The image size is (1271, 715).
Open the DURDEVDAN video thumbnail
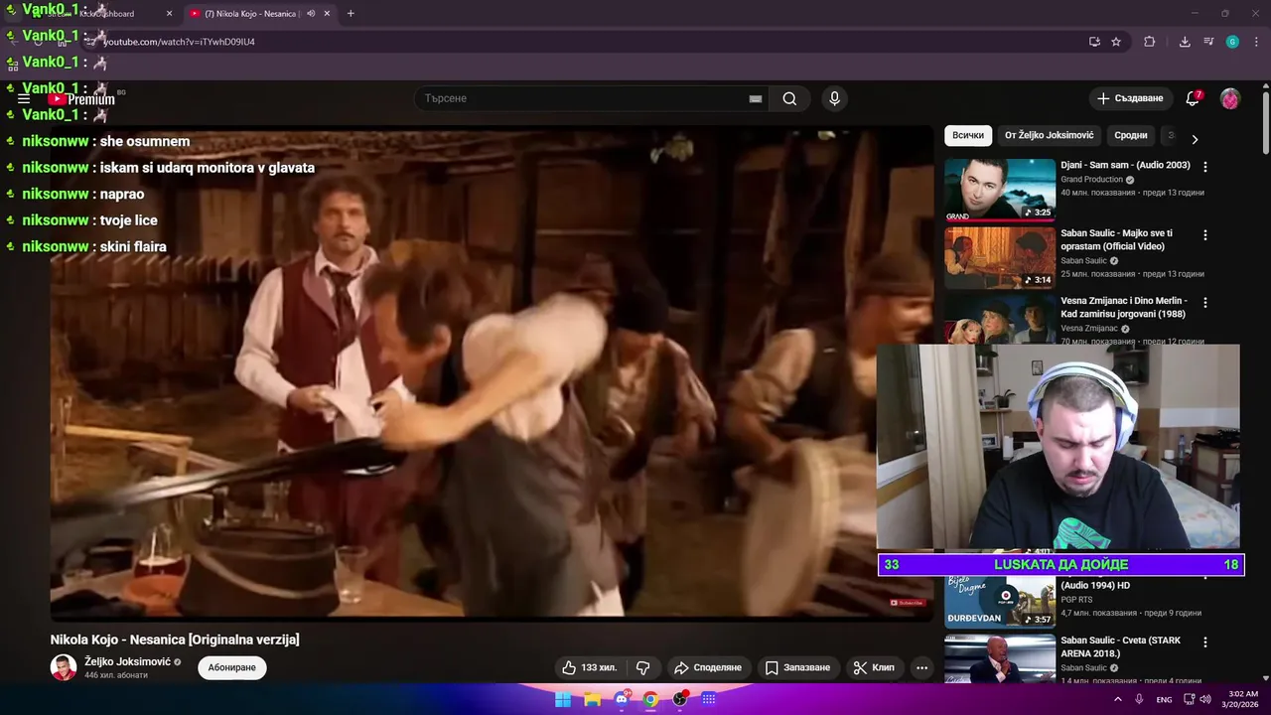point(1000,600)
